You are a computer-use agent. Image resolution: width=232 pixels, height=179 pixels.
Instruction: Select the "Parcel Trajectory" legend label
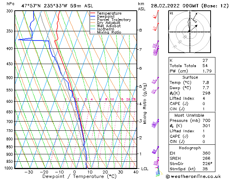(114, 20)
